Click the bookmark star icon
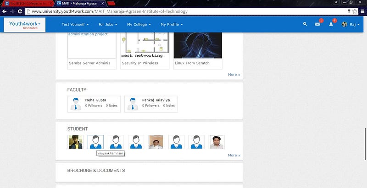 [x=355, y=11]
